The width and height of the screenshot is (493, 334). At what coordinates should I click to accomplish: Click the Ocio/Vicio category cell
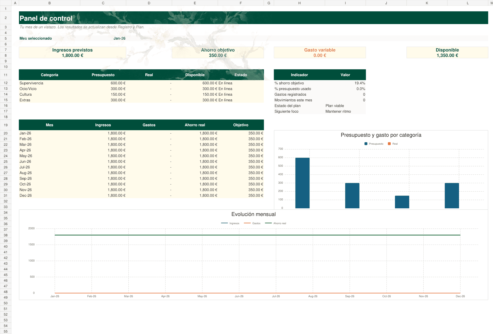(50, 89)
